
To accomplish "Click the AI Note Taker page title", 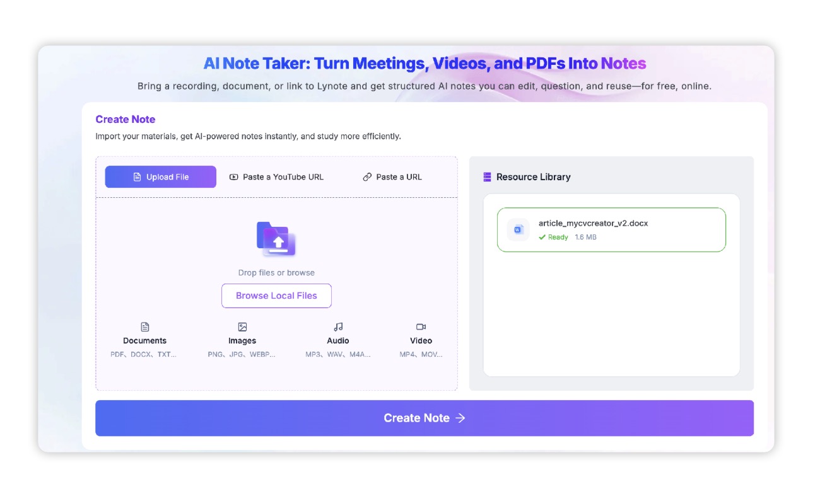I will [425, 64].
